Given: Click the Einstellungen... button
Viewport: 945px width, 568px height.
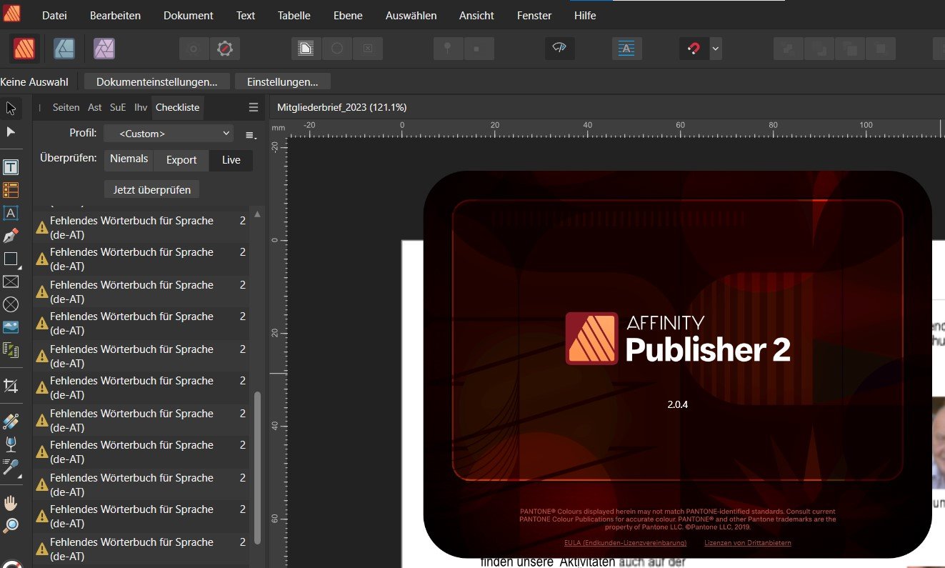Looking at the screenshot, I should (283, 82).
